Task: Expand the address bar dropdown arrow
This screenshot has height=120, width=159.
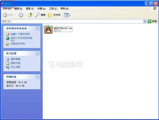Action: coord(145,22)
